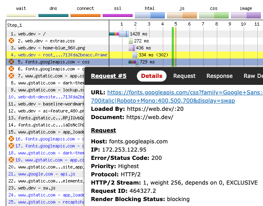The width and height of the screenshot is (263, 206).
Task: Select row 11 web.dev baseline-wordmark
Action: tap(45, 104)
